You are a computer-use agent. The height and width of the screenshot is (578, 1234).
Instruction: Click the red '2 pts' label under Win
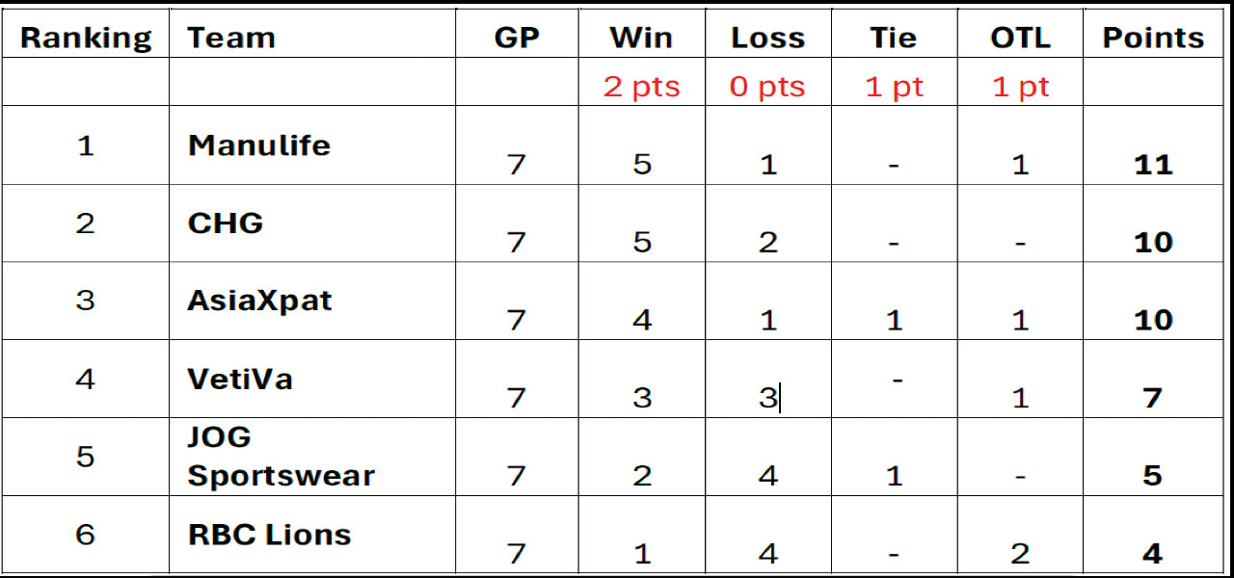641,87
